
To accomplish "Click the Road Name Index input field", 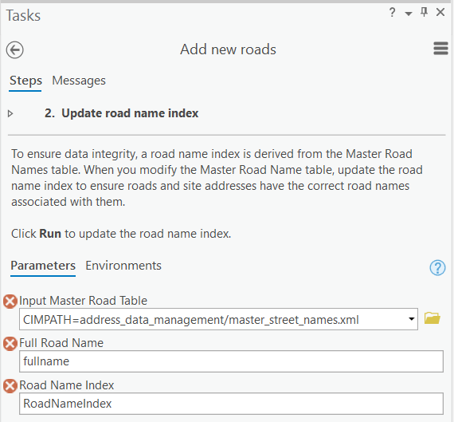I will (x=231, y=404).
